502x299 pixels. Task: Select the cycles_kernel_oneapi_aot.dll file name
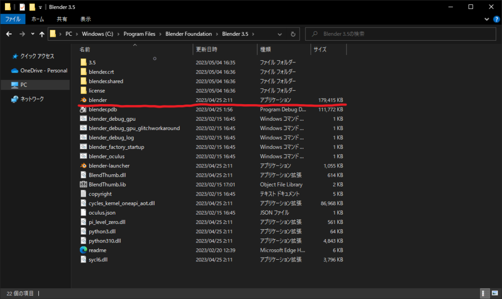pyautogui.click(x=122, y=203)
